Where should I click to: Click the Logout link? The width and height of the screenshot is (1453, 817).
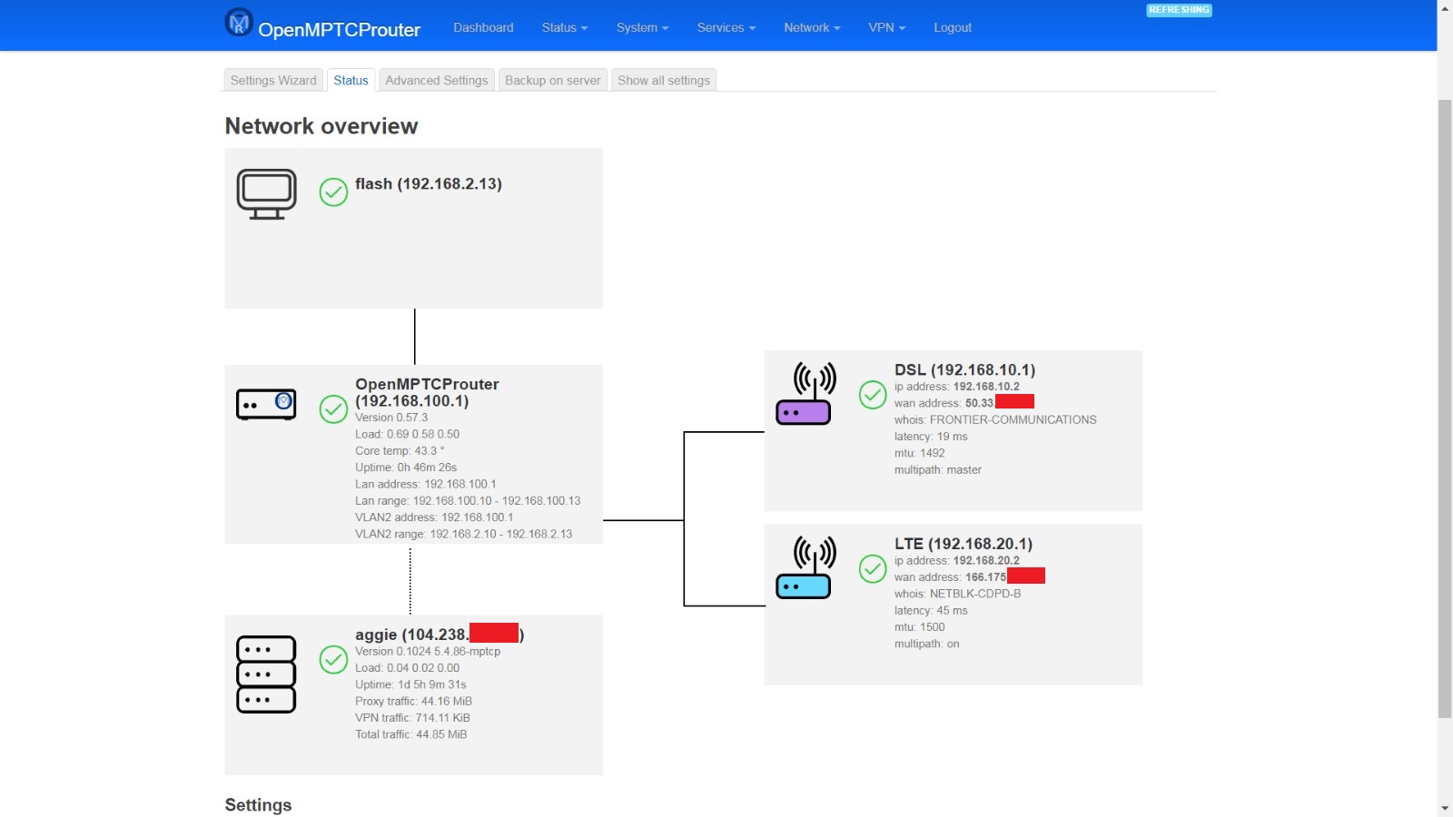click(x=952, y=27)
